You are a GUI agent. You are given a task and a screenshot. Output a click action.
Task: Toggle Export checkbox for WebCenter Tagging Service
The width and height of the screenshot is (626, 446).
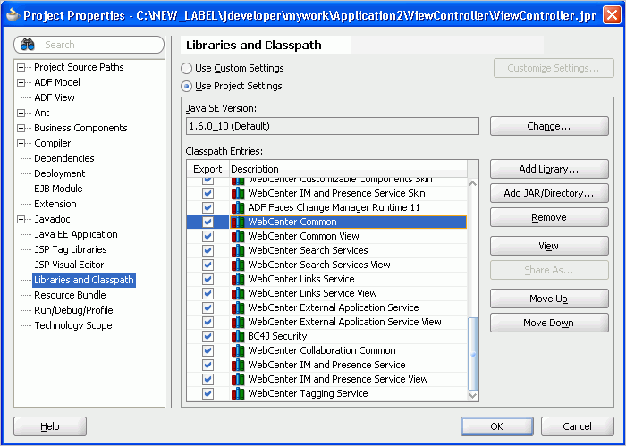pyautogui.click(x=207, y=394)
